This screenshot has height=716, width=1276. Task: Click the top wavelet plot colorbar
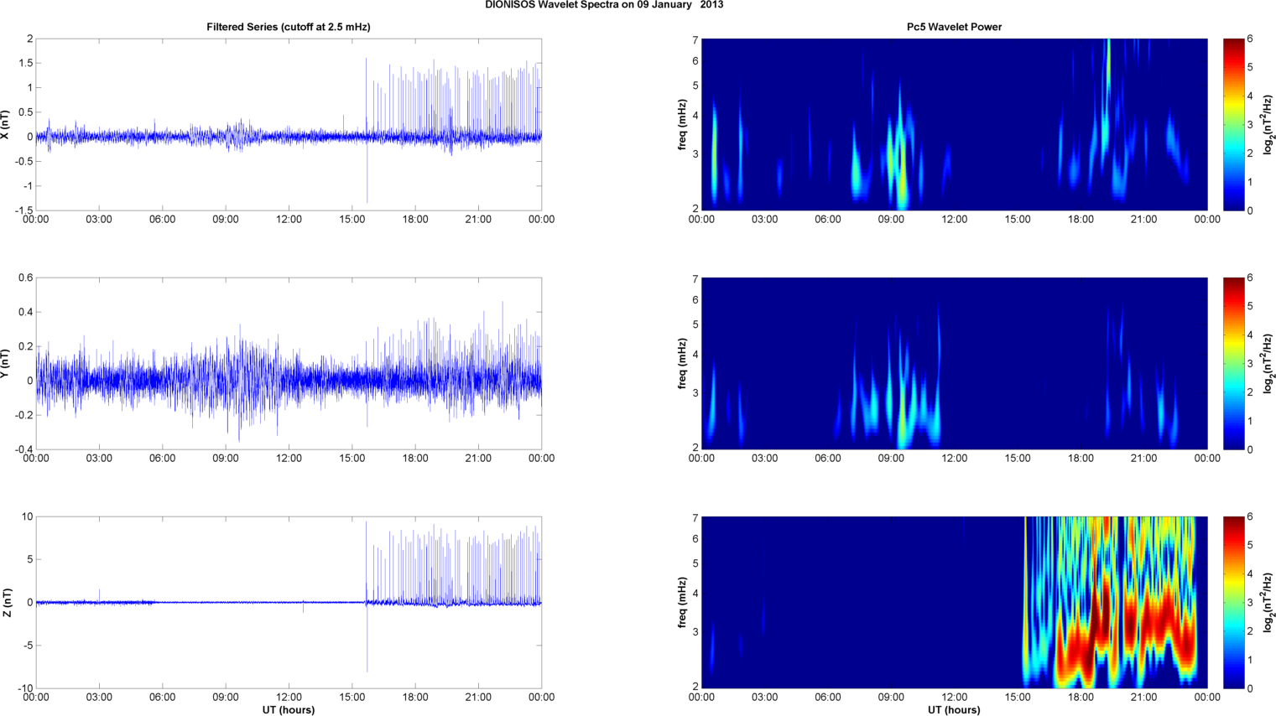1233,124
